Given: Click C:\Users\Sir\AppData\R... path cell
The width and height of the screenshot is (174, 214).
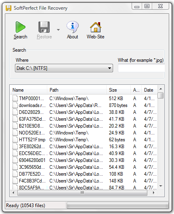Looking at the screenshot, I should click(x=75, y=105).
